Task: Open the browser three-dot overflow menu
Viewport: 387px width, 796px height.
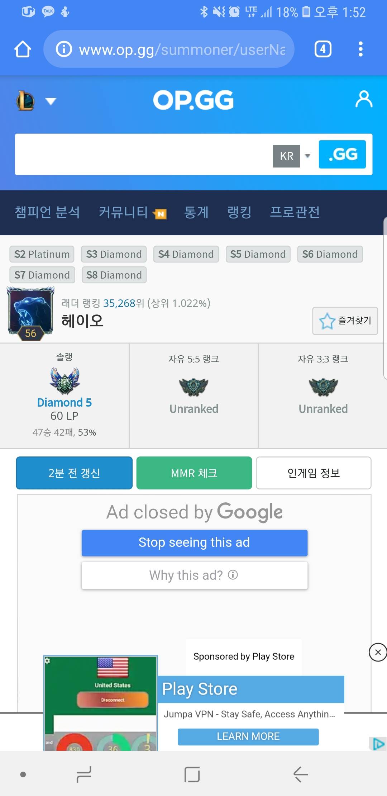Action: (x=360, y=49)
